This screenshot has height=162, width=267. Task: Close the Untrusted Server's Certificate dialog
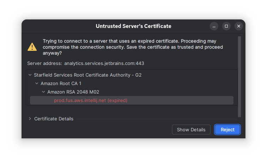point(239,26)
